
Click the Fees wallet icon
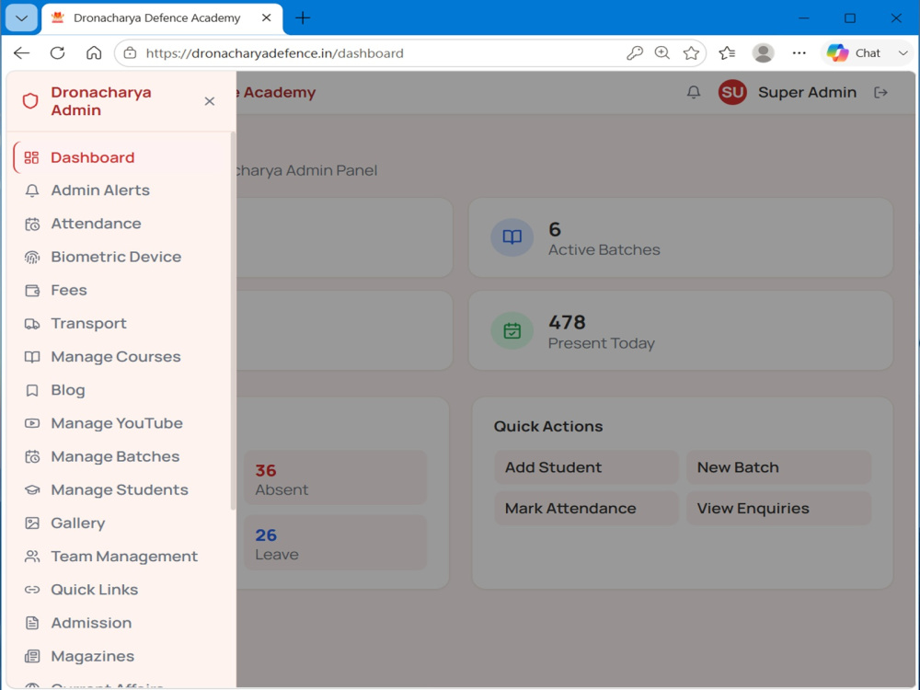tap(31, 291)
